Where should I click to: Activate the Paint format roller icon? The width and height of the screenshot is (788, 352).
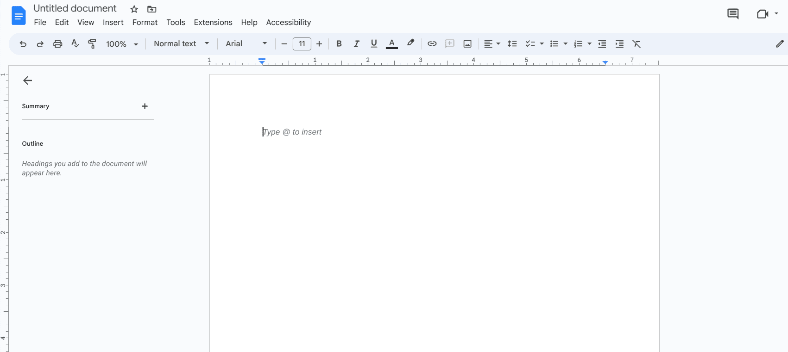pos(92,44)
